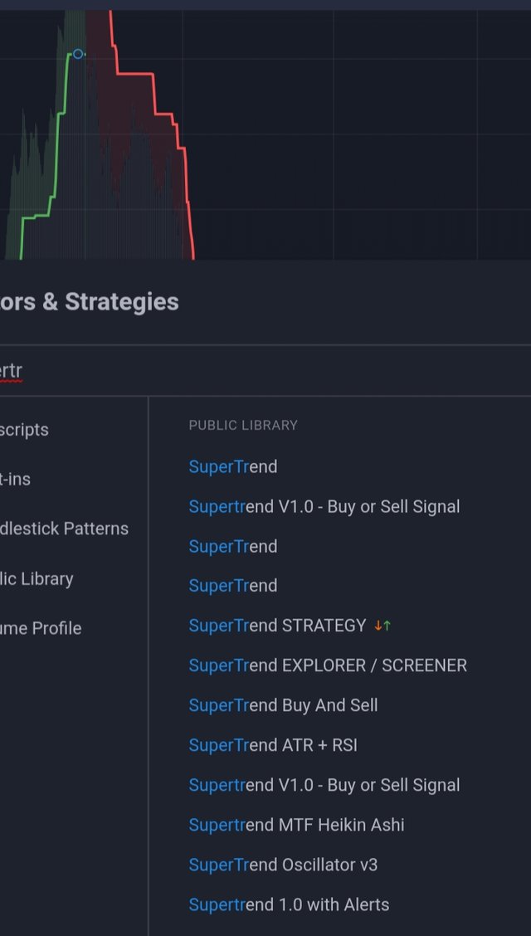Focus the indicator search input field
The image size is (531, 936).
tap(249, 370)
